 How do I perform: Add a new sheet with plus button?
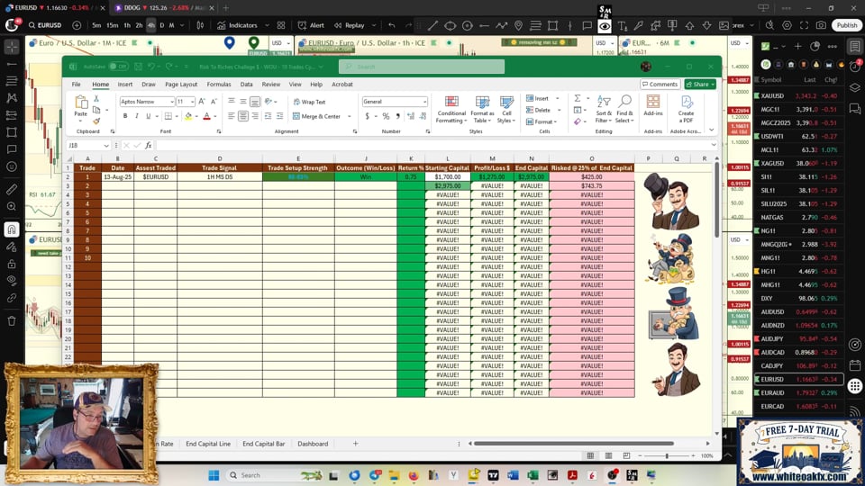pos(355,444)
